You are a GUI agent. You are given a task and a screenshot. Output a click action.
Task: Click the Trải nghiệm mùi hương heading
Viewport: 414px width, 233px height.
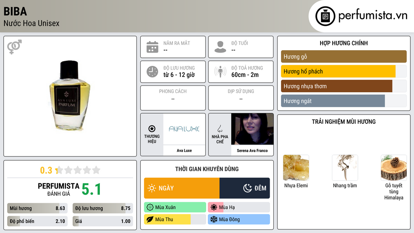pyautogui.click(x=344, y=122)
